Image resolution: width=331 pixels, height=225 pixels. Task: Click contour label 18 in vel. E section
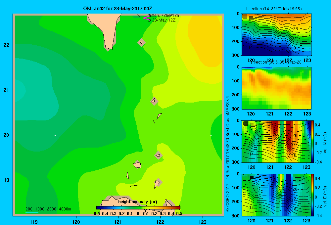(x=294, y=209)
